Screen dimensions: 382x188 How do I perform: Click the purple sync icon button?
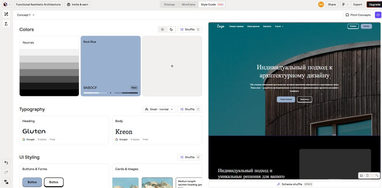378,15
